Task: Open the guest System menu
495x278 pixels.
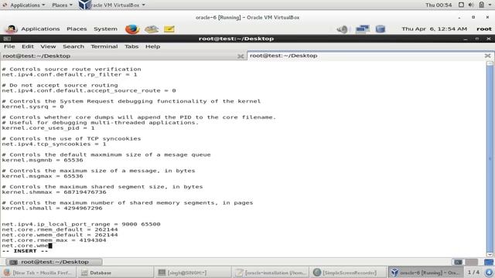Action: click(x=105, y=29)
